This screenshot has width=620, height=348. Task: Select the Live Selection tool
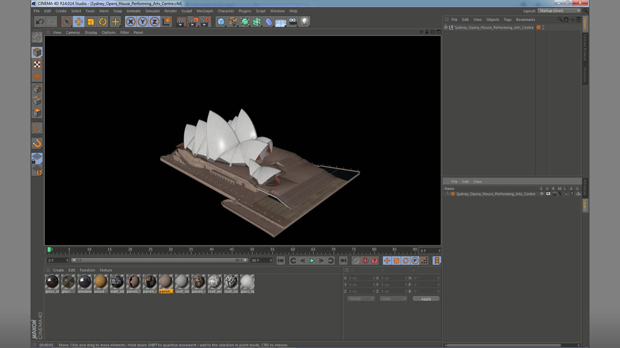67,22
